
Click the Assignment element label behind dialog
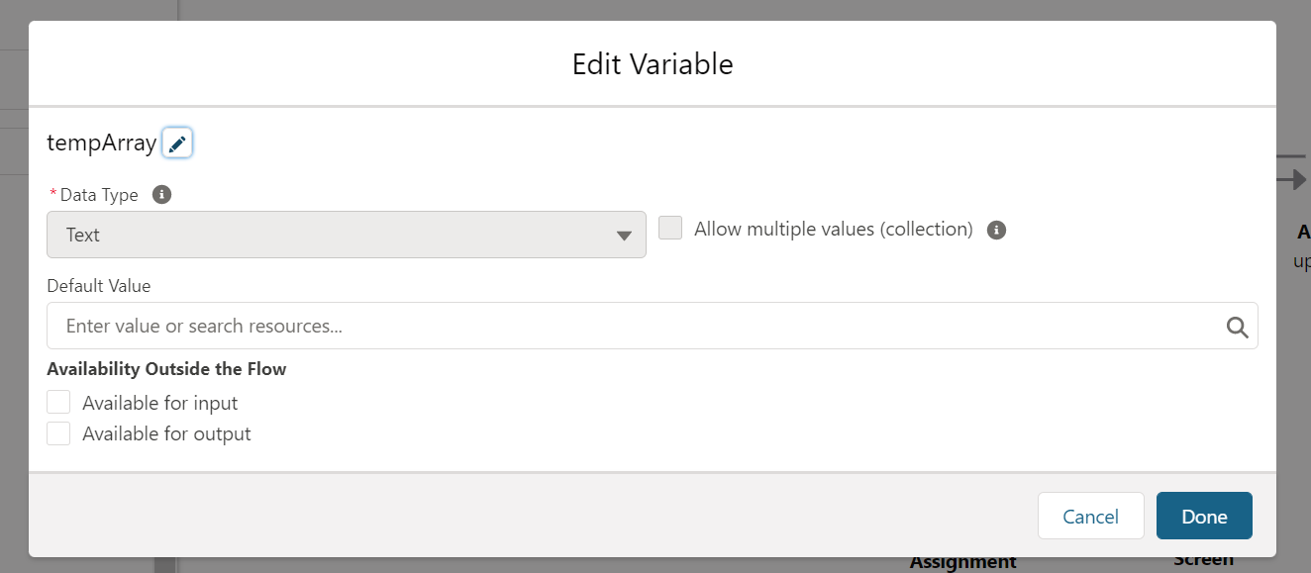(x=962, y=562)
